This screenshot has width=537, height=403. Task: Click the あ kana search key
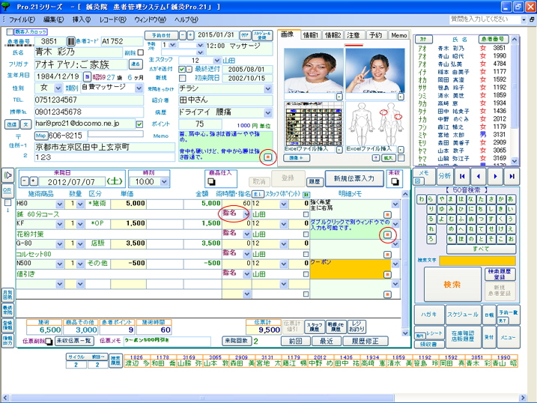coord(511,199)
